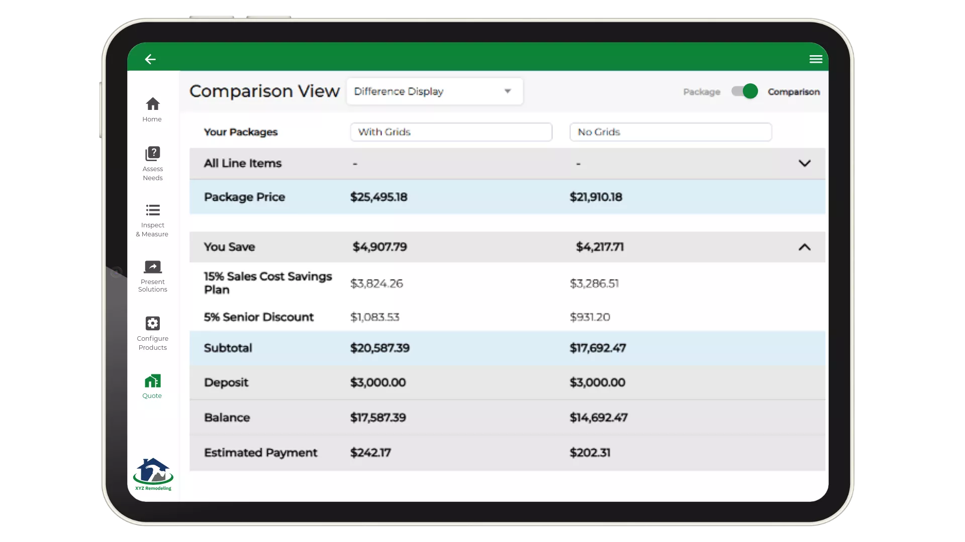Screen dimensions: 965x542
Task: Click the With Grids package field
Action: [x=451, y=132]
